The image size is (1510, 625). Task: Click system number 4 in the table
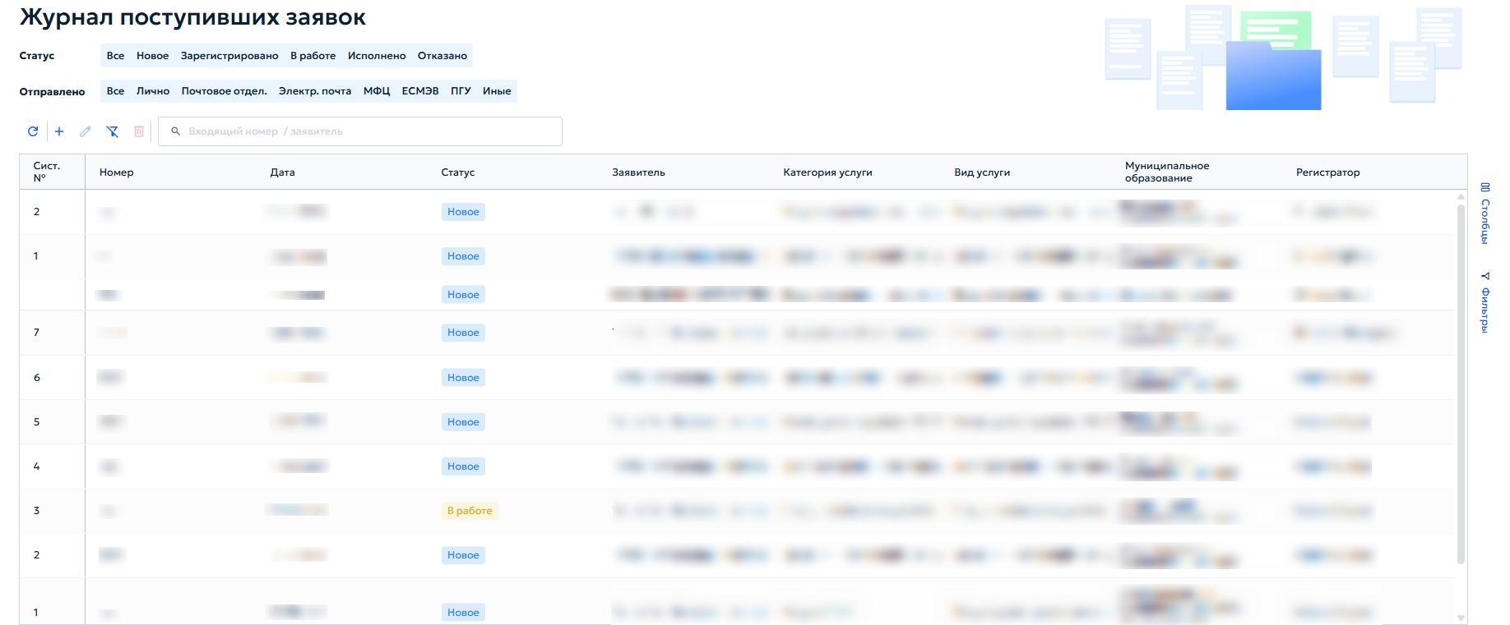coord(36,466)
